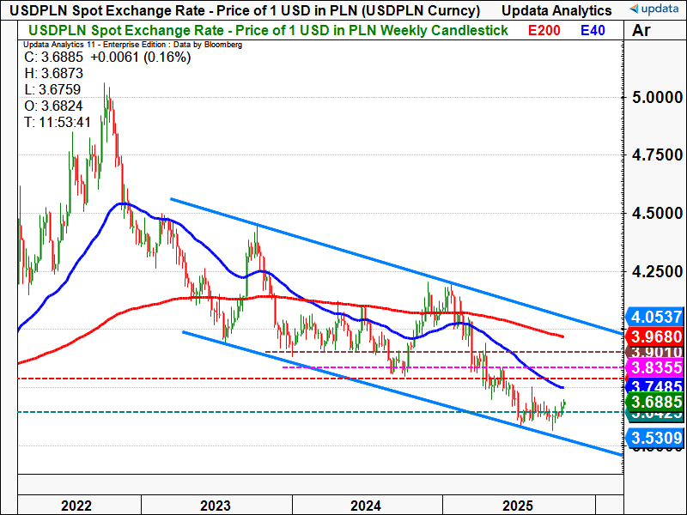
Task: Select the 2024 year on time axis
Action: [x=367, y=505]
